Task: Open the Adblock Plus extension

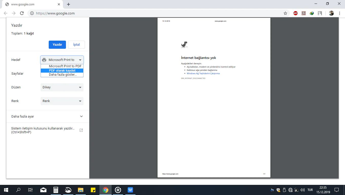Action: (x=296, y=13)
